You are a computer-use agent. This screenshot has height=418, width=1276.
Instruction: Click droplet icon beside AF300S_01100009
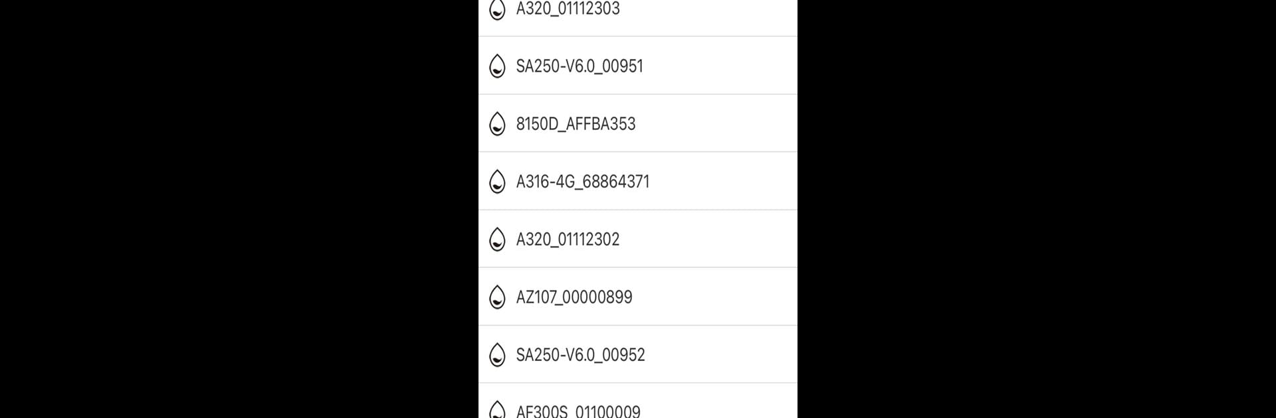click(x=497, y=409)
